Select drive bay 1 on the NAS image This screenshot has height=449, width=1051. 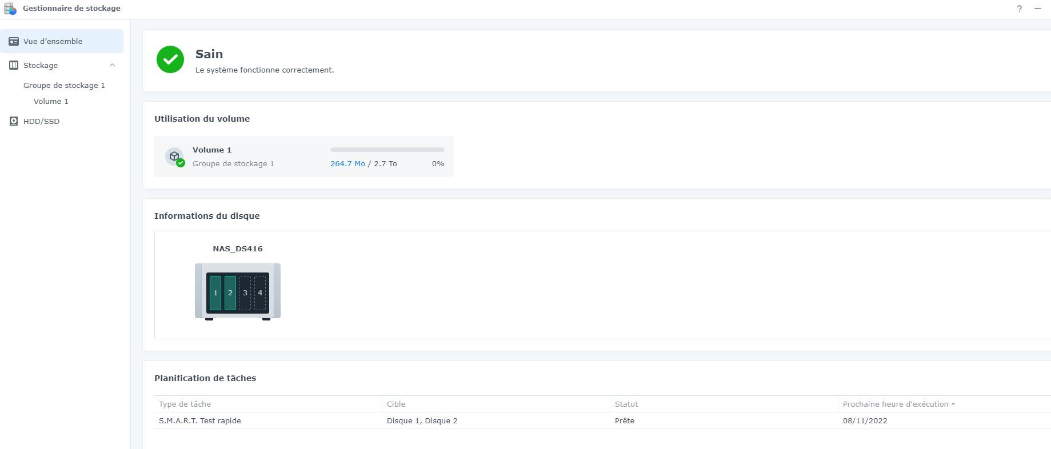click(215, 293)
